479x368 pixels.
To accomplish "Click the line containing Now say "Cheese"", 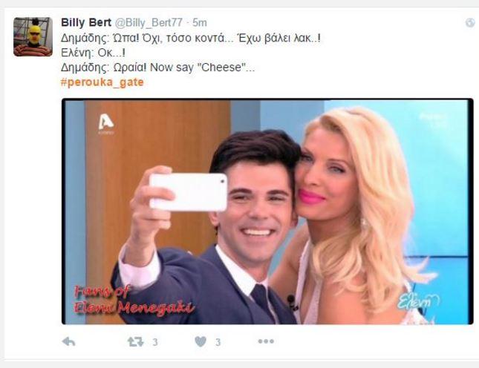I will [157, 68].
